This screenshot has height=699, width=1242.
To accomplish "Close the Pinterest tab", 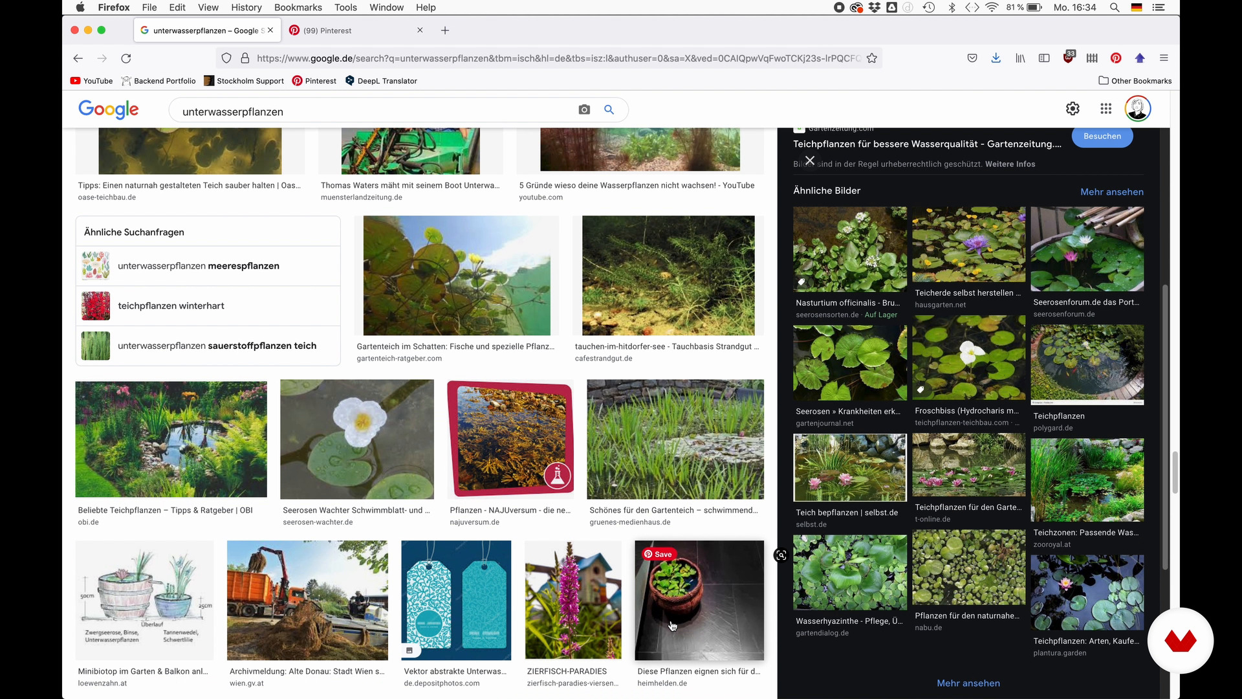I will click(x=420, y=30).
